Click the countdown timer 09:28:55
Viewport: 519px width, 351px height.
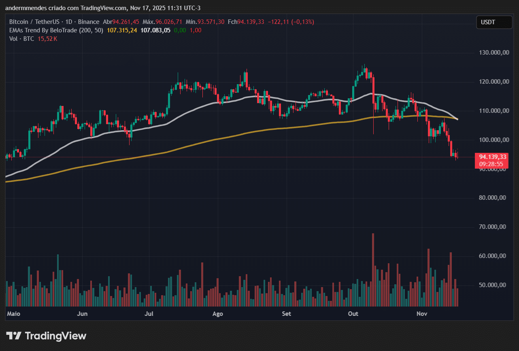click(x=490, y=164)
